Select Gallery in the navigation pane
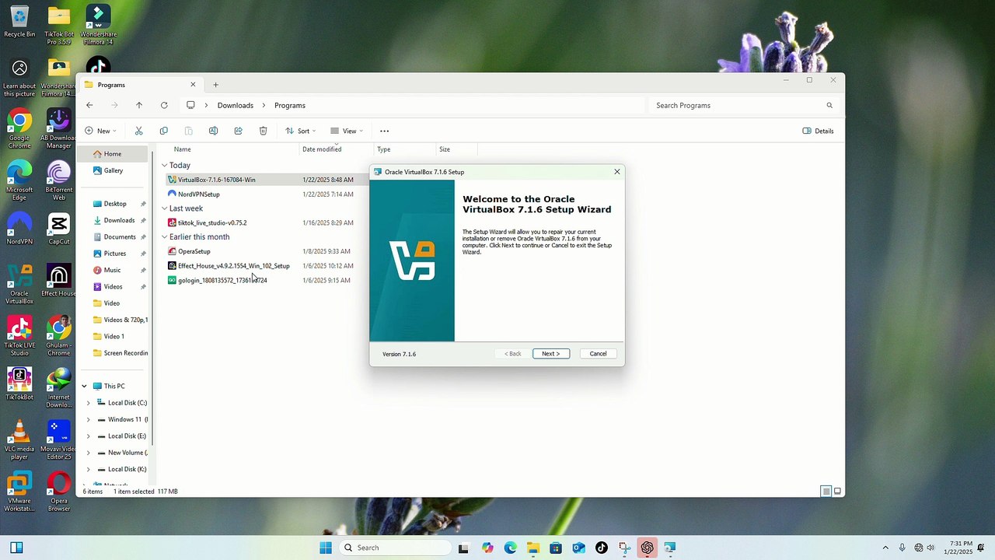Screen dimensions: 995x560 pos(113,170)
